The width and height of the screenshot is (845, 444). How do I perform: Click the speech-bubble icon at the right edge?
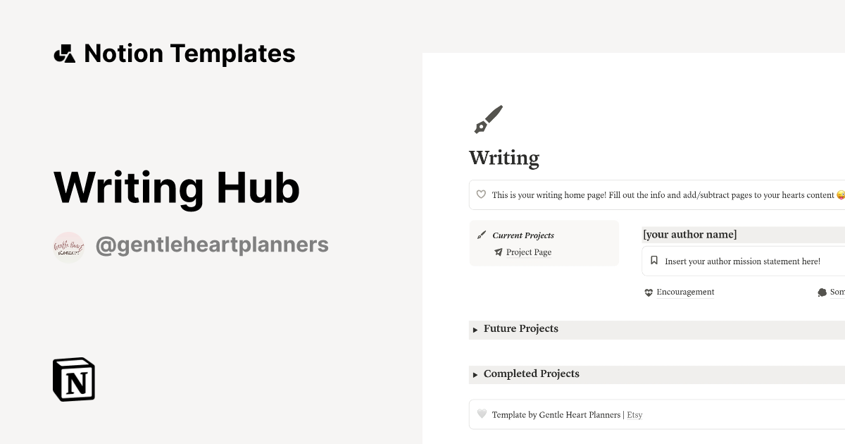click(x=821, y=291)
